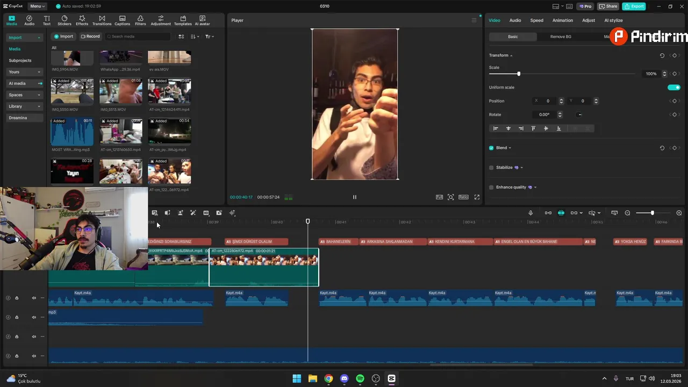The width and height of the screenshot is (688, 387).
Task: Open the AI avatar tool icon
Action: coord(202,20)
